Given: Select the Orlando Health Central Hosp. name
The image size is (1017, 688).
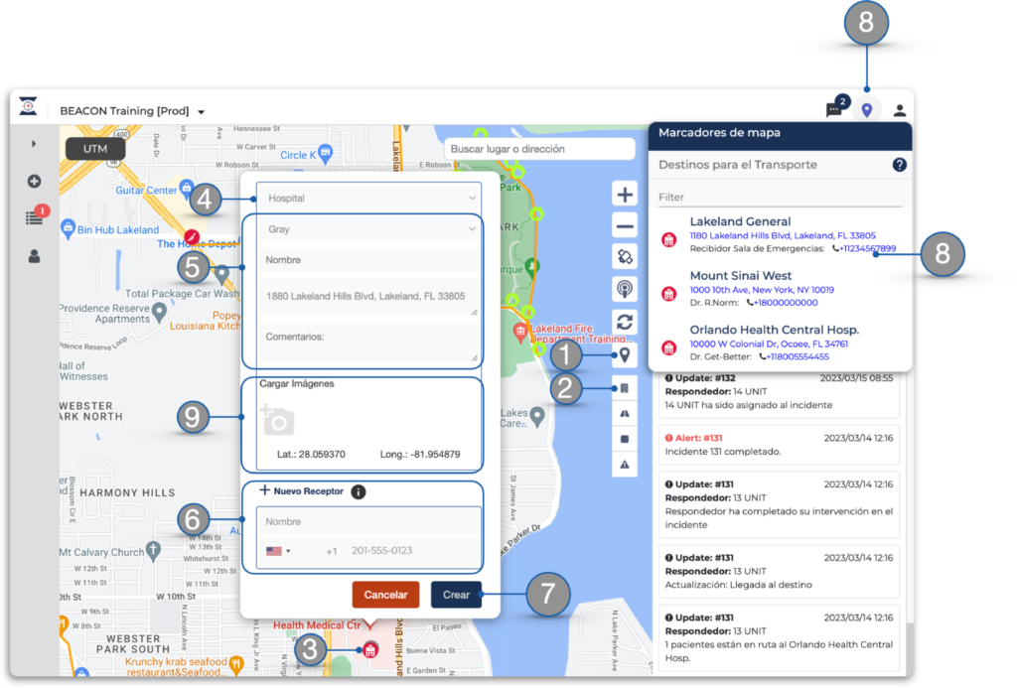Looking at the screenshot, I should point(775,330).
